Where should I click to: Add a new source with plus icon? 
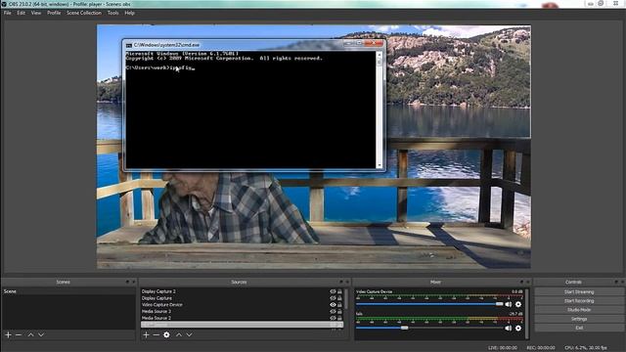point(146,334)
